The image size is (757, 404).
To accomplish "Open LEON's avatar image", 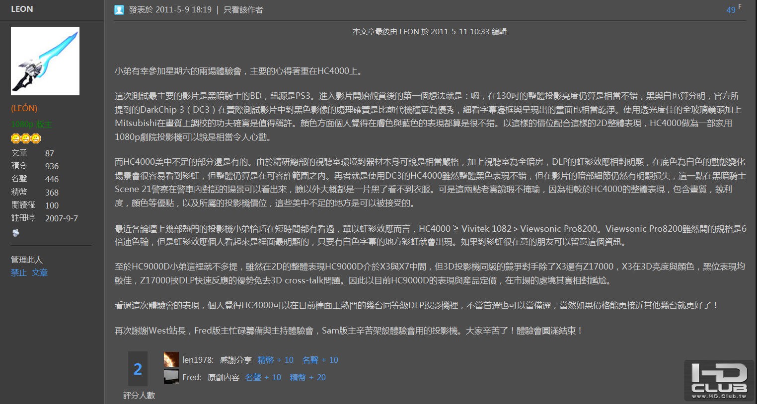I will pyautogui.click(x=45, y=61).
